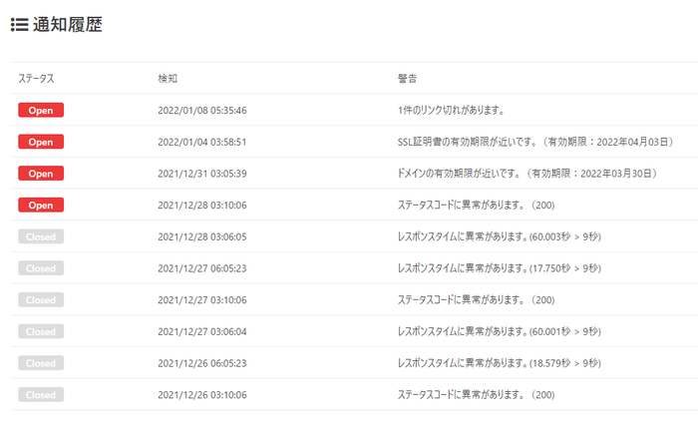Click the ステータス column header

click(x=36, y=78)
